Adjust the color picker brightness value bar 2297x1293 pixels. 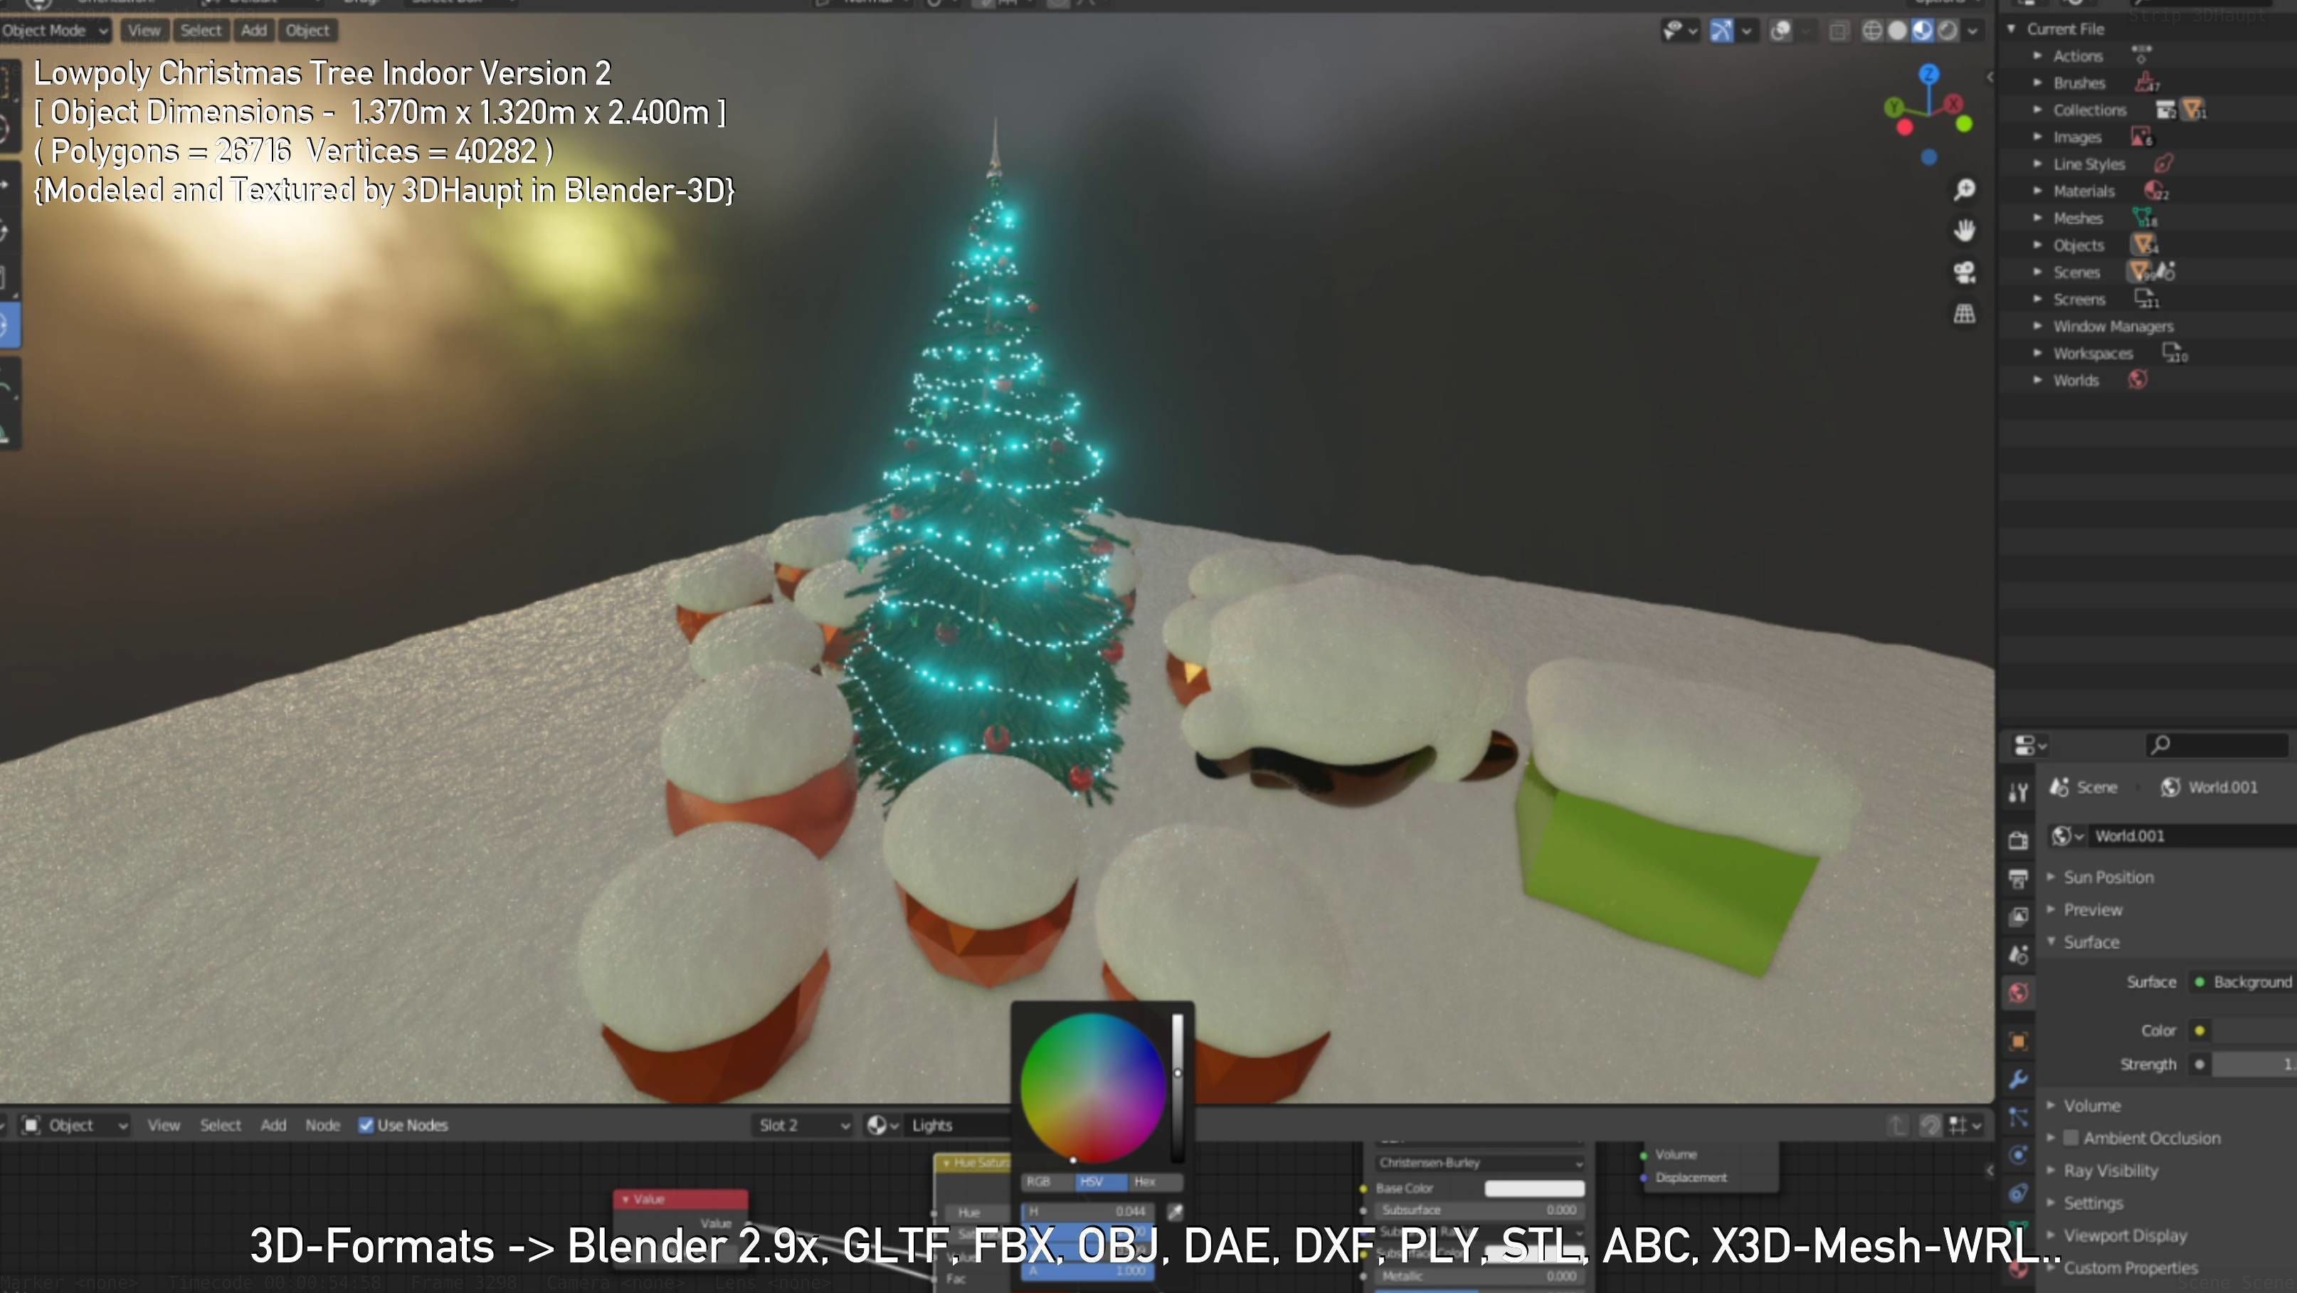(1177, 1087)
